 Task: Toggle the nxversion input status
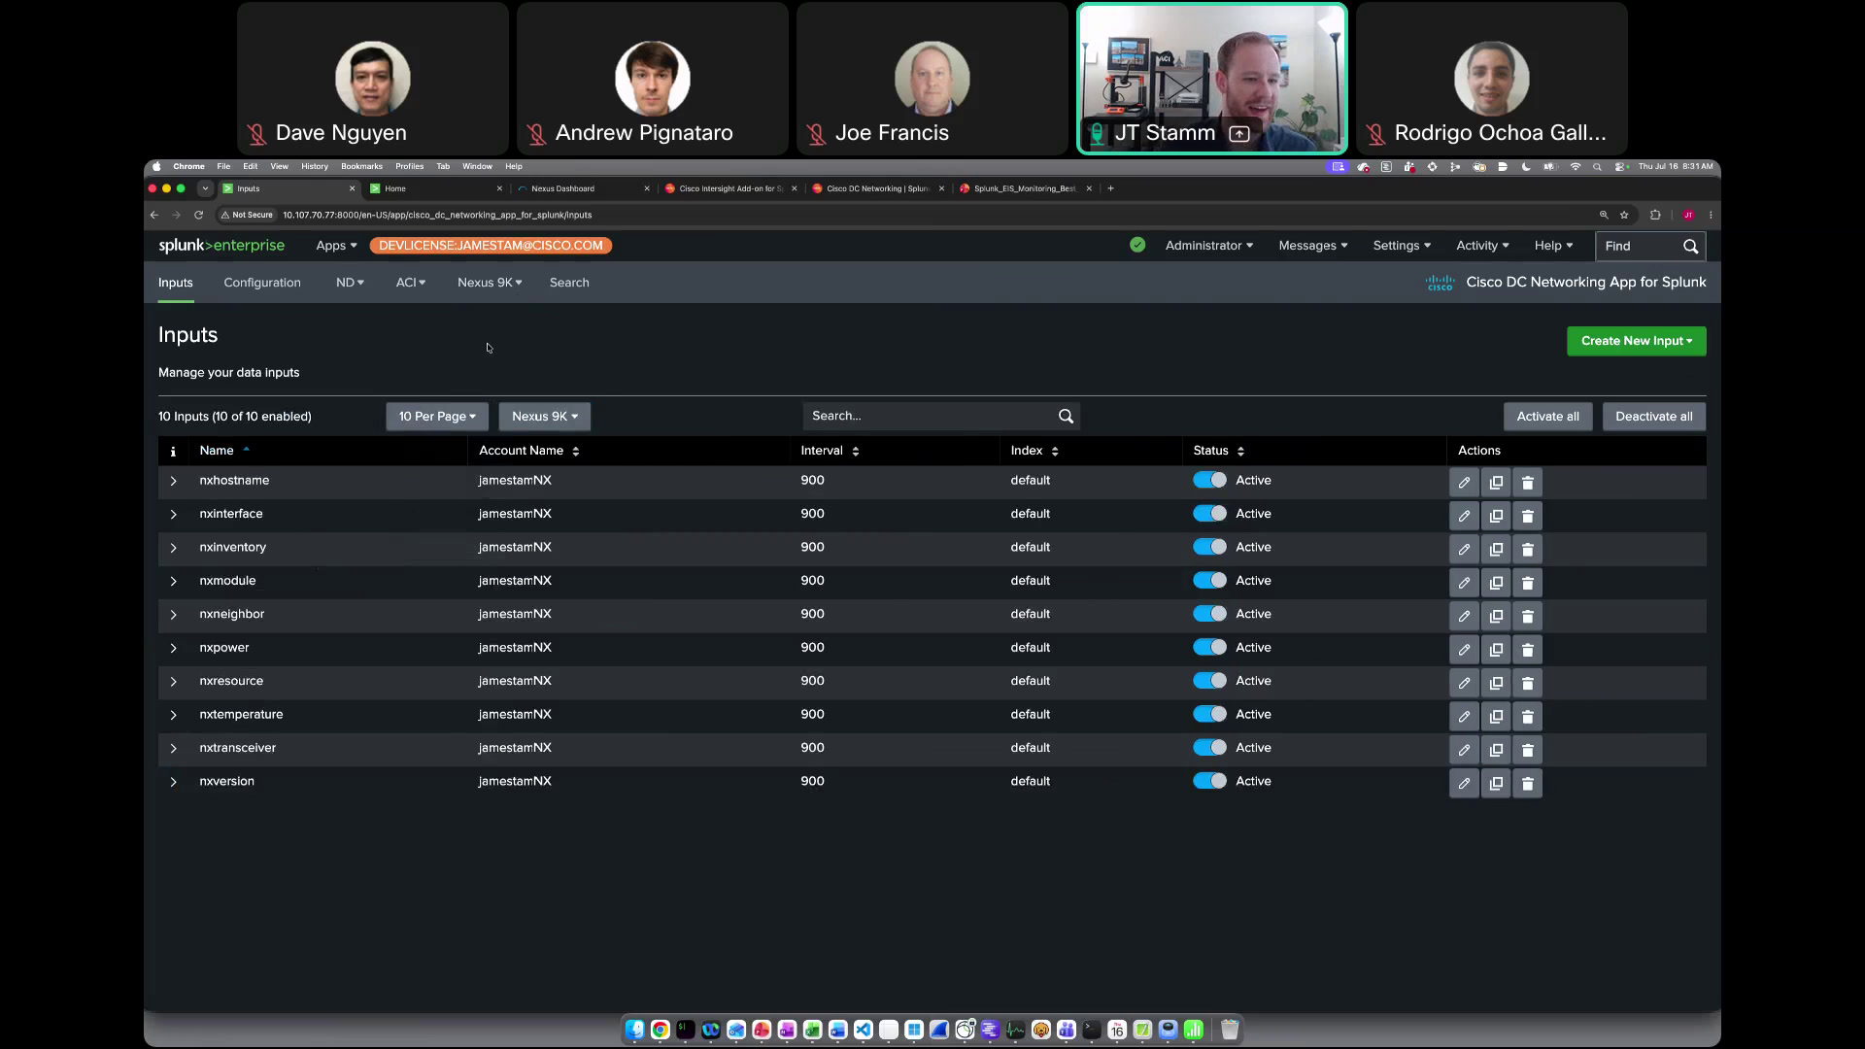pyautogui.click(x=1210, y=781)
